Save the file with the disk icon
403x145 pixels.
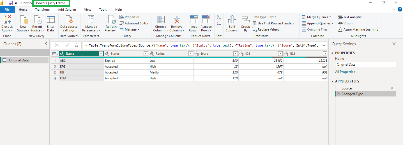tap(11, 3)
